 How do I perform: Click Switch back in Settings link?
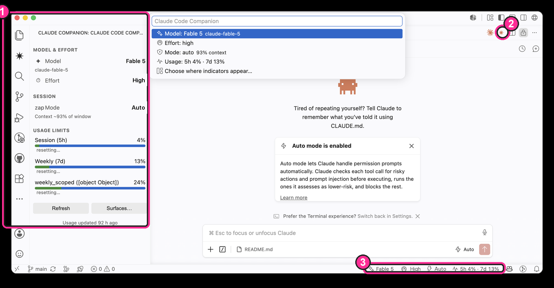(385, 216)
